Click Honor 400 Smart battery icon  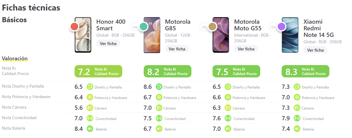90,129
